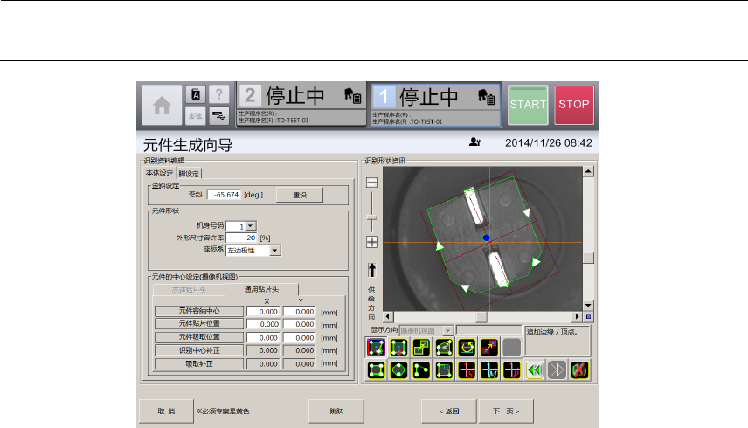Click the axis icon with cyan M

pos(489,369)
